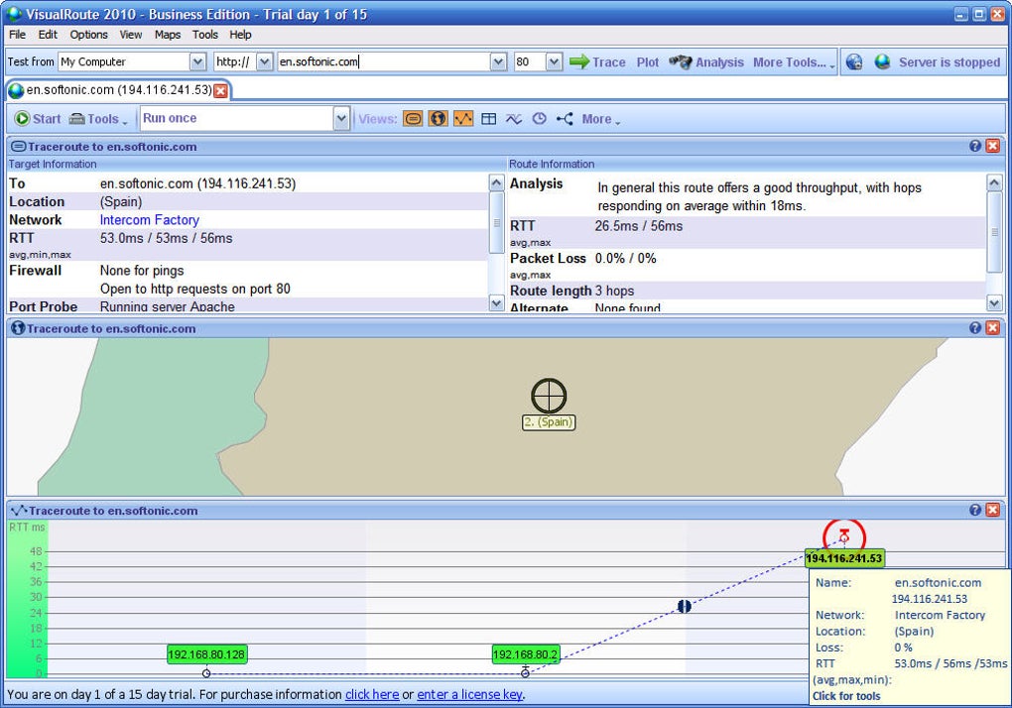
Task: Click the dark blue midpoint route marker
Action: [685, 606]
